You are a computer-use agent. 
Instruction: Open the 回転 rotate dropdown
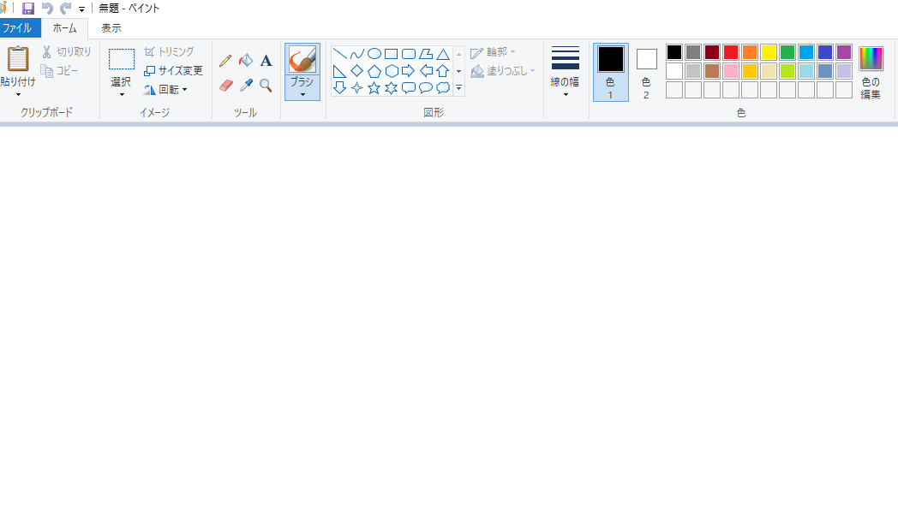click(165, 89)
